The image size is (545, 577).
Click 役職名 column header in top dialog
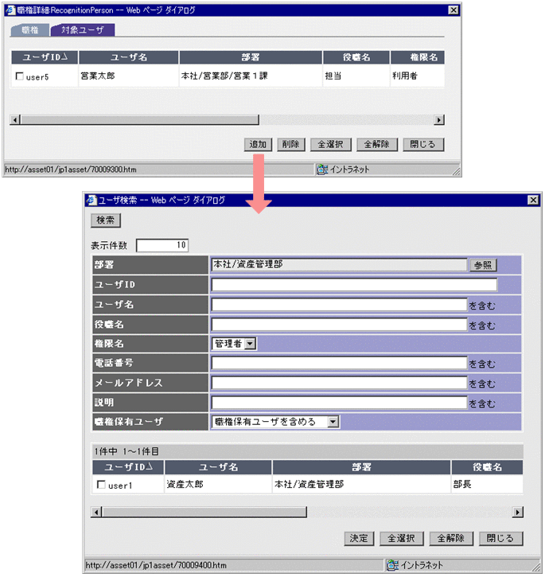[x=356, y=57]
